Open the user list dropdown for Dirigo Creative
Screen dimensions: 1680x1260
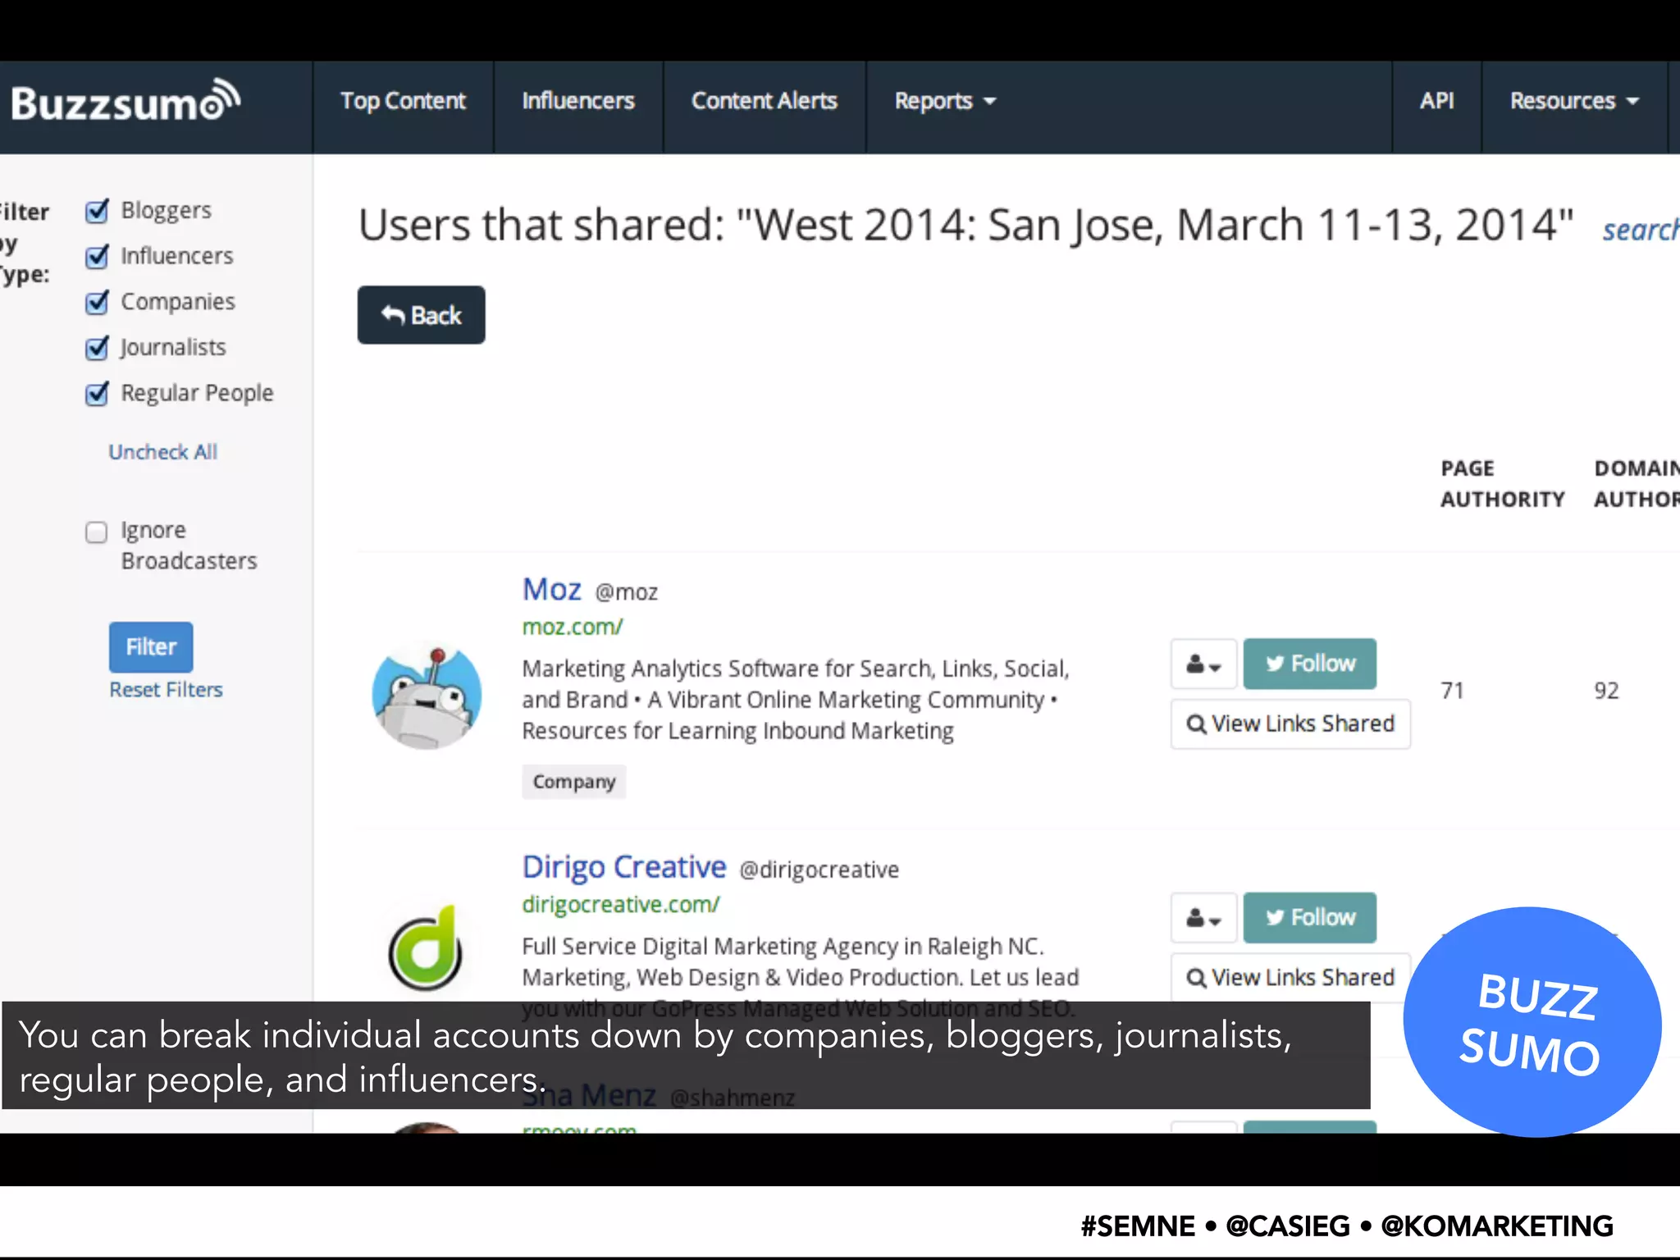[x=1203, y=918]
